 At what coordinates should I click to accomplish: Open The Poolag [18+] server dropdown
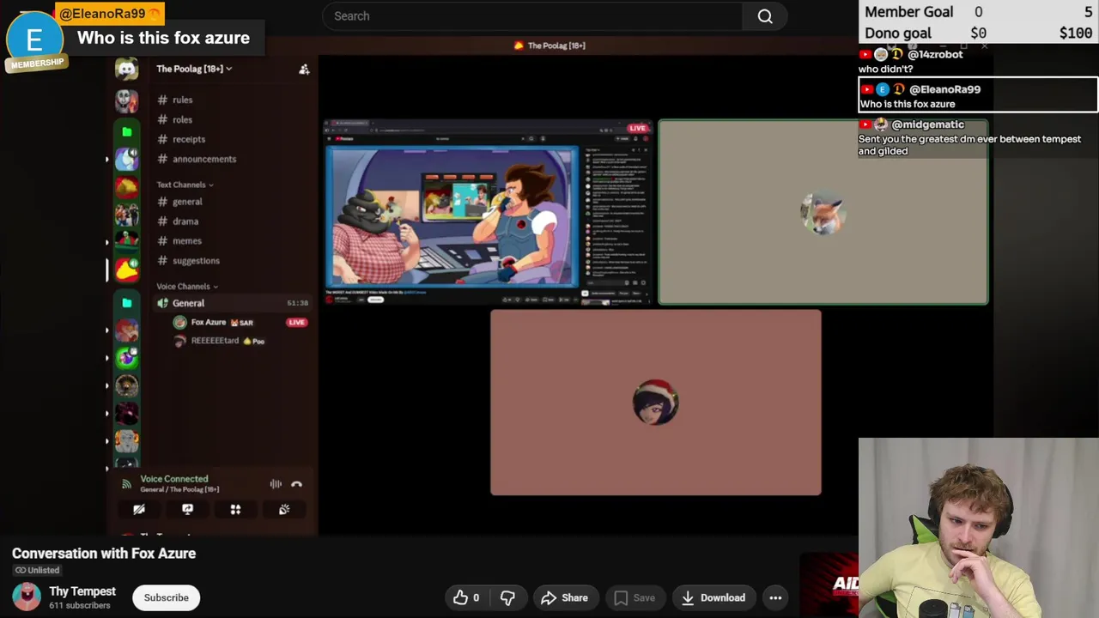pos(194,69)
